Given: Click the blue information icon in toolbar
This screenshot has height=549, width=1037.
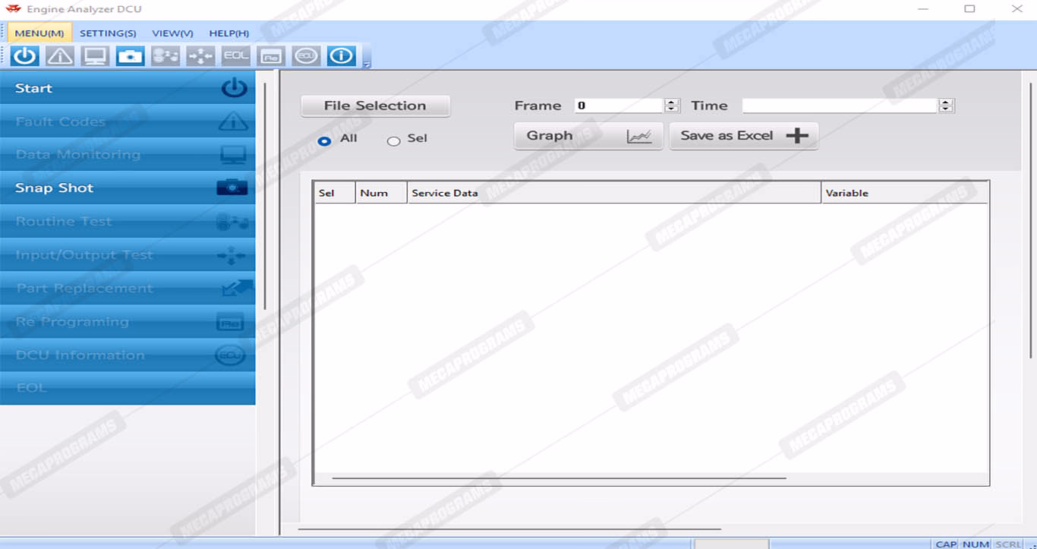Looking at the screenshot, I should coord(342,56).
